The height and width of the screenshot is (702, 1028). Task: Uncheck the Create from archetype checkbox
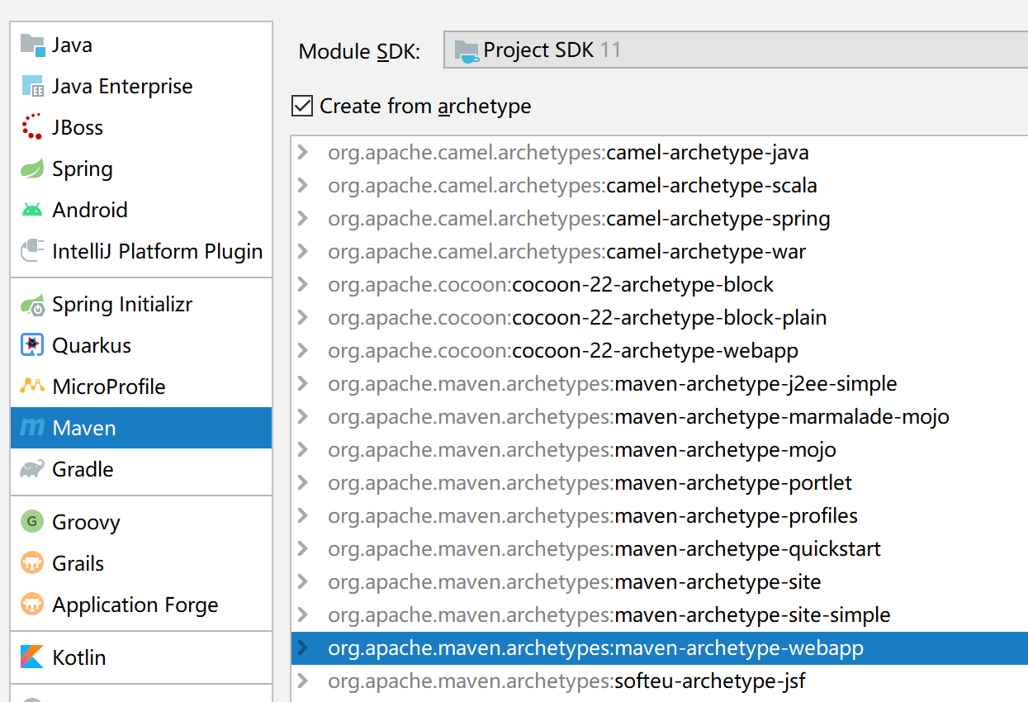(x=303, y=107)
